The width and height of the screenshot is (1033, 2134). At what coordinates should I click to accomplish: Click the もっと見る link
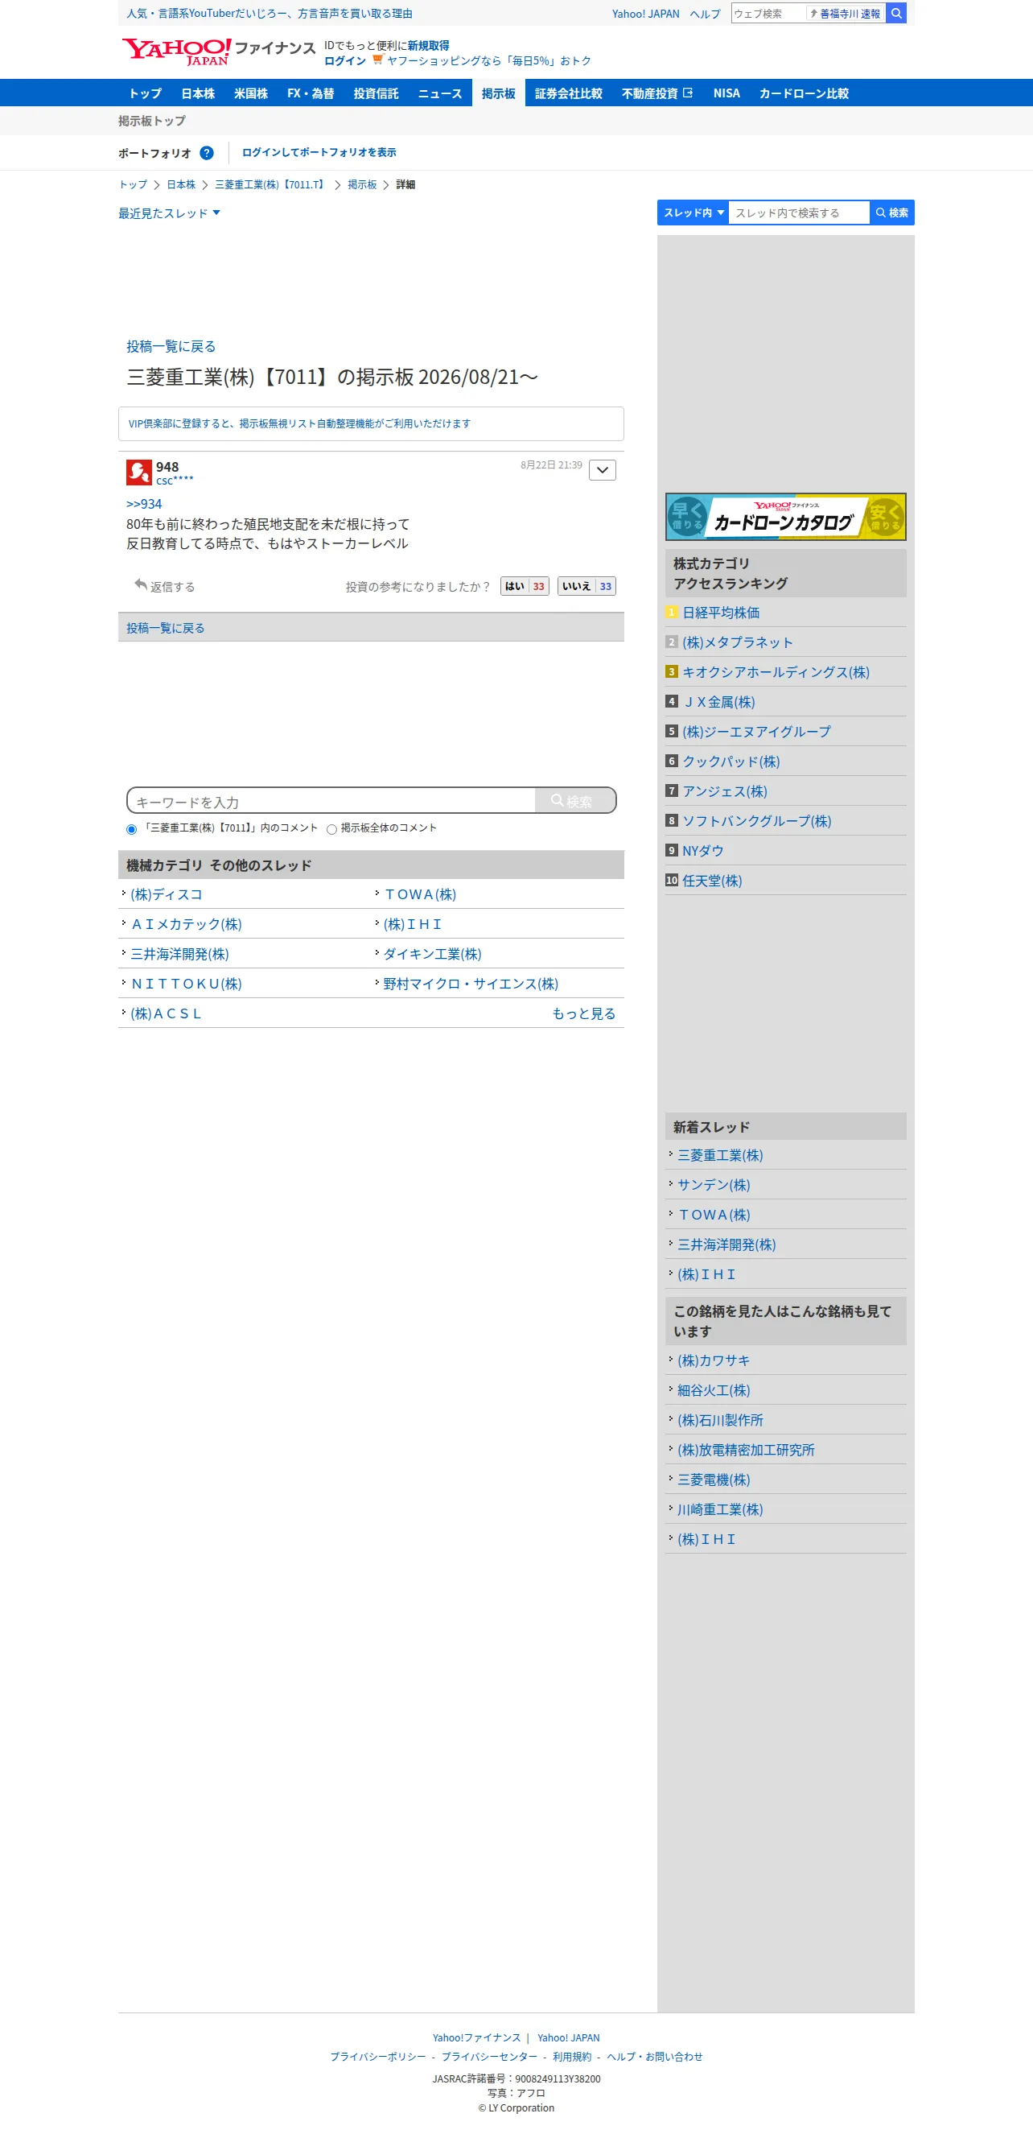(583, 1013)
